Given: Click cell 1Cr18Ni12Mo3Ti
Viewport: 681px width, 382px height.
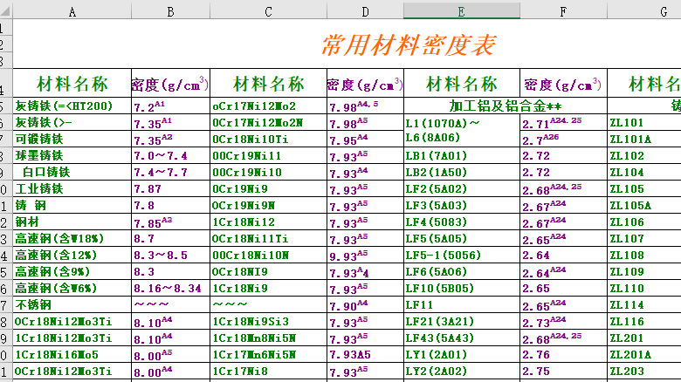Looking at the screenshot, I should pos(72,338).
